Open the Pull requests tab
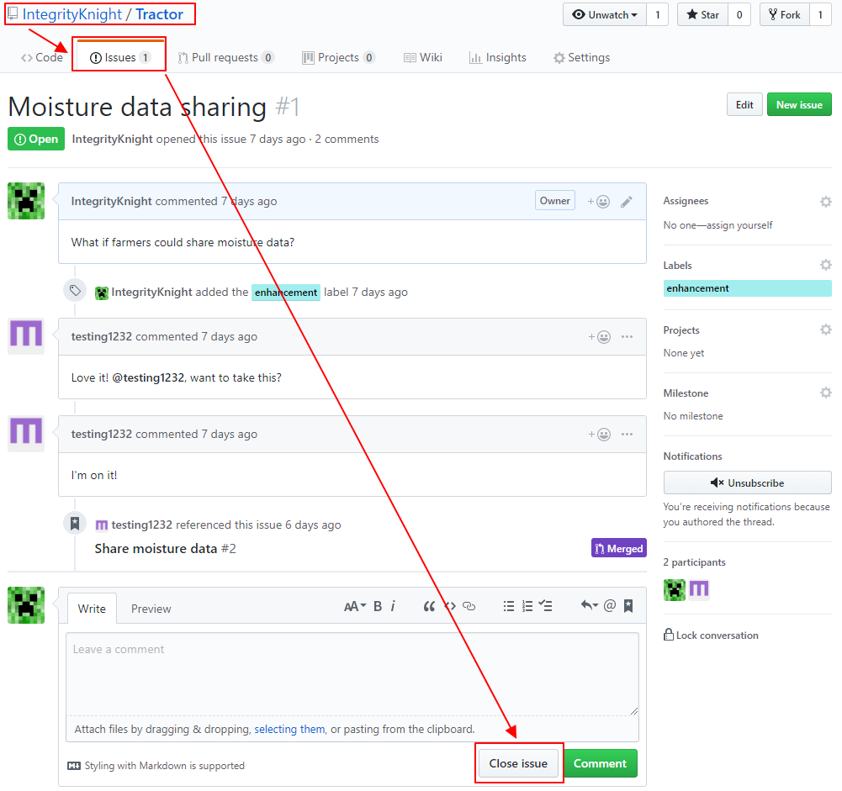The image size is (842, 791). [x=226, y=57]
